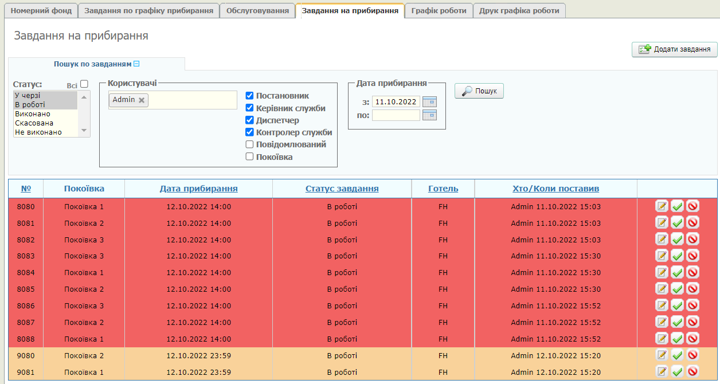The height and width of the screenshot is (384, 720).
Task: Select Виконано in the status list
Action: 33,114
